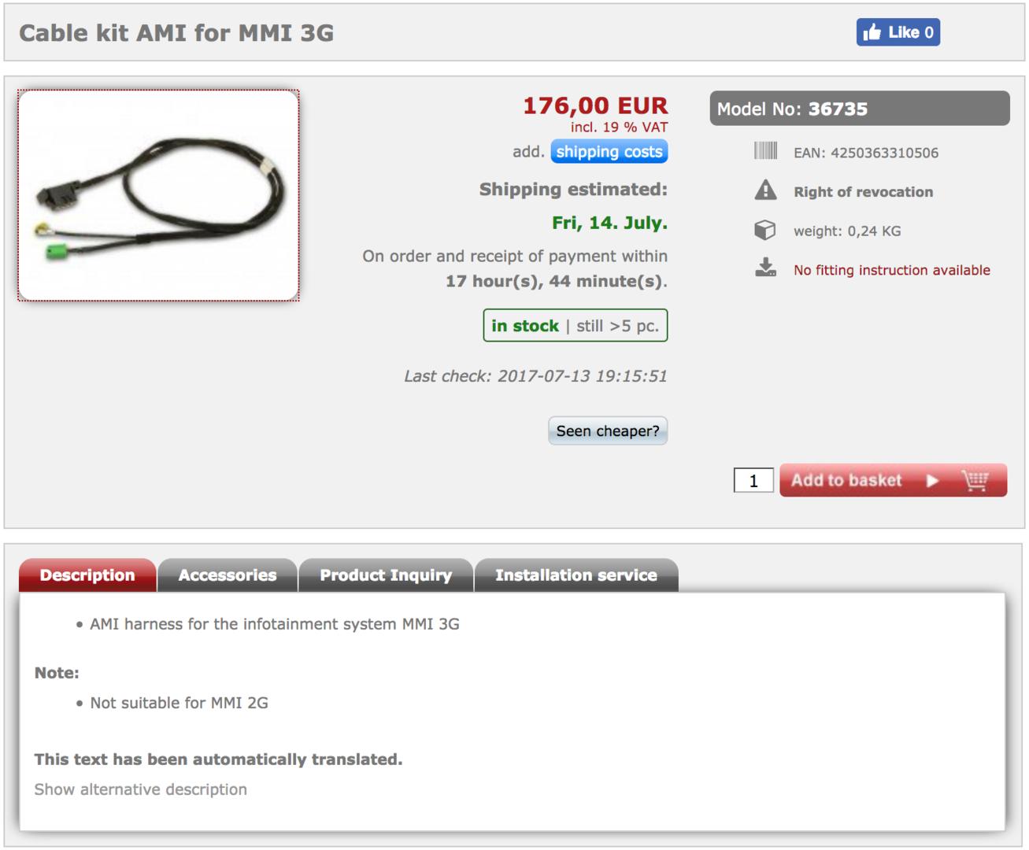Viewport: 1029px width, 850px height.
Task: Open the Product Inquiry tab
Action: [x=386, y=575]
